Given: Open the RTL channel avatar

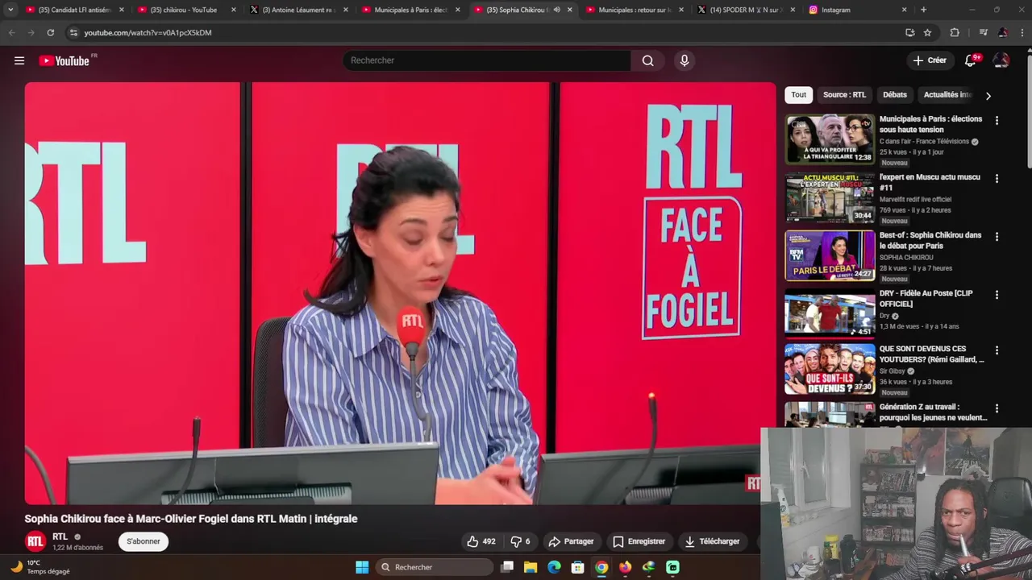Looking at the screenshot, I should coord(35,541).
